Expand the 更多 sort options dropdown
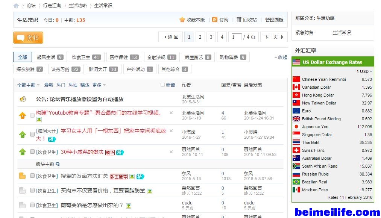Viewport: 381px width, 218px height. pyautogui.click(x=99, y=85)
